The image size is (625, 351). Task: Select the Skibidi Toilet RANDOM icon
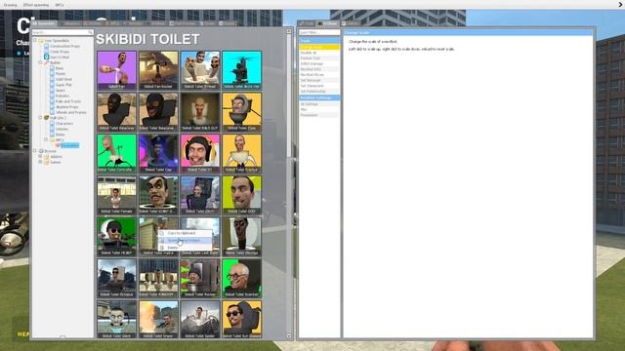point(158,278)
